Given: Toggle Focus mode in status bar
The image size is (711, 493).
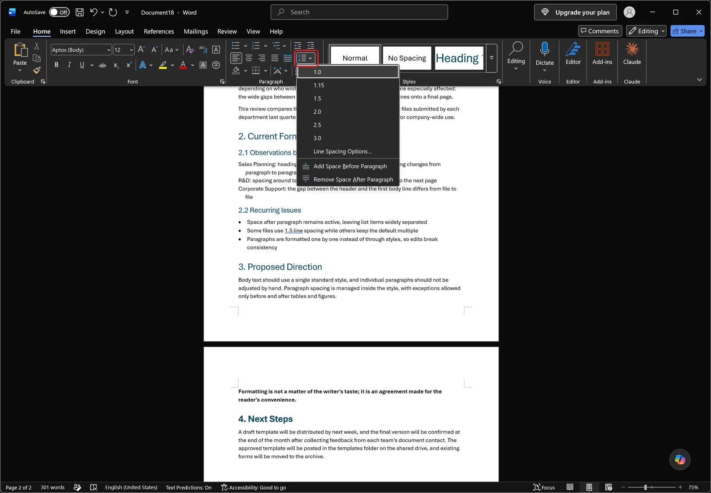Looking at the screenshot, I should pyautogui.click(x=544, y=487).
